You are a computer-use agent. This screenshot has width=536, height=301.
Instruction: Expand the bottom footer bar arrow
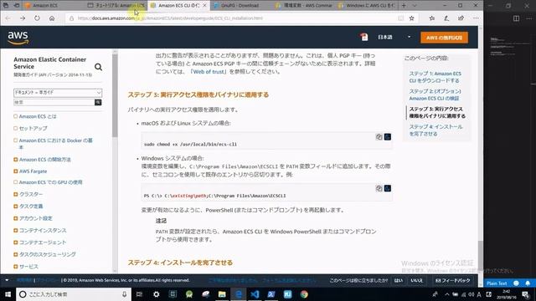click(x=7, y=280)
